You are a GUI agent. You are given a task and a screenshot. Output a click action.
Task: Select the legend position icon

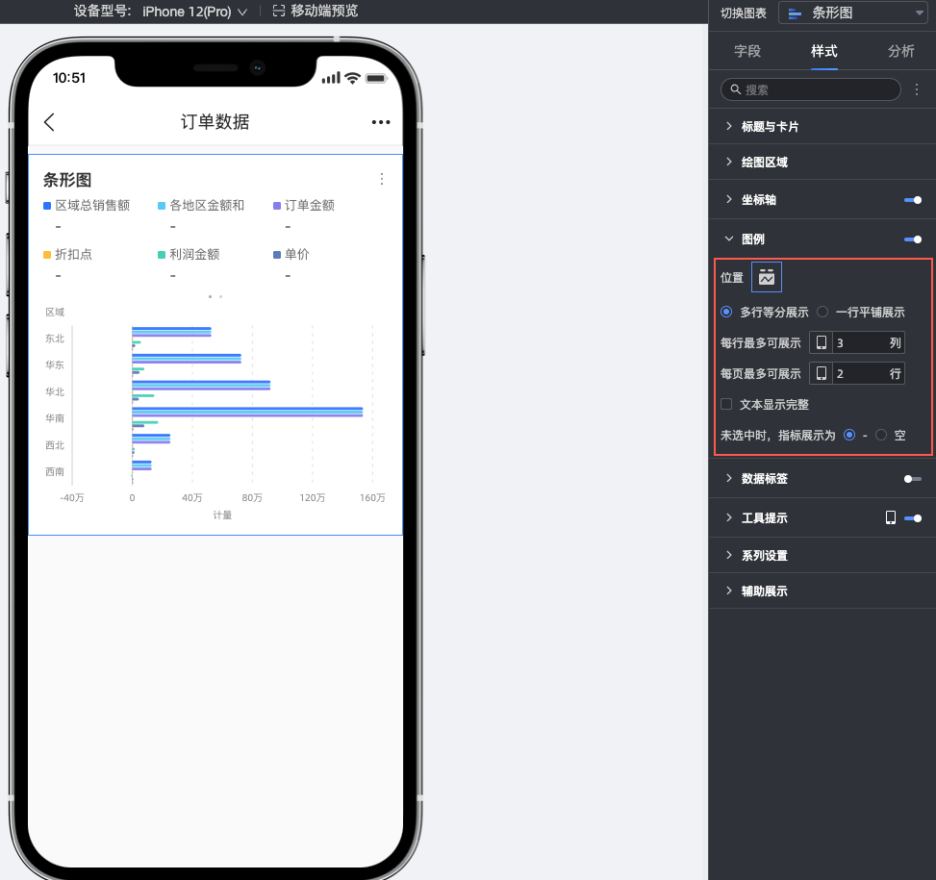[x=767, y=277]
